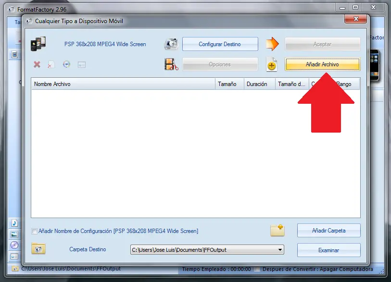Click the Rango column header

point(344,84)
